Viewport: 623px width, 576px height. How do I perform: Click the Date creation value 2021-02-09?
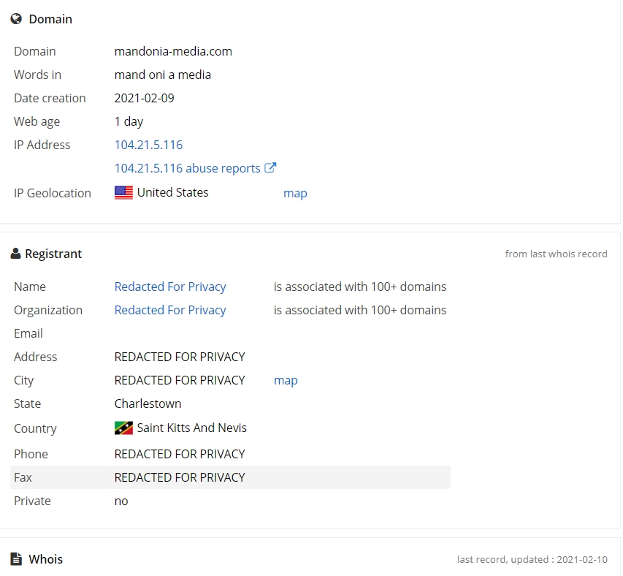[144, 98]
